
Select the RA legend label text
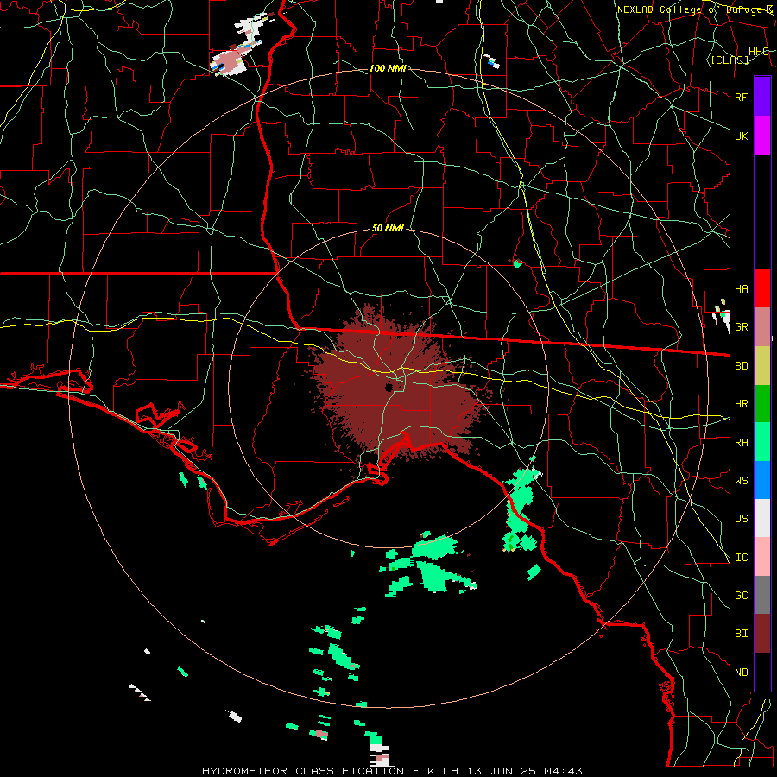point(741,443)
